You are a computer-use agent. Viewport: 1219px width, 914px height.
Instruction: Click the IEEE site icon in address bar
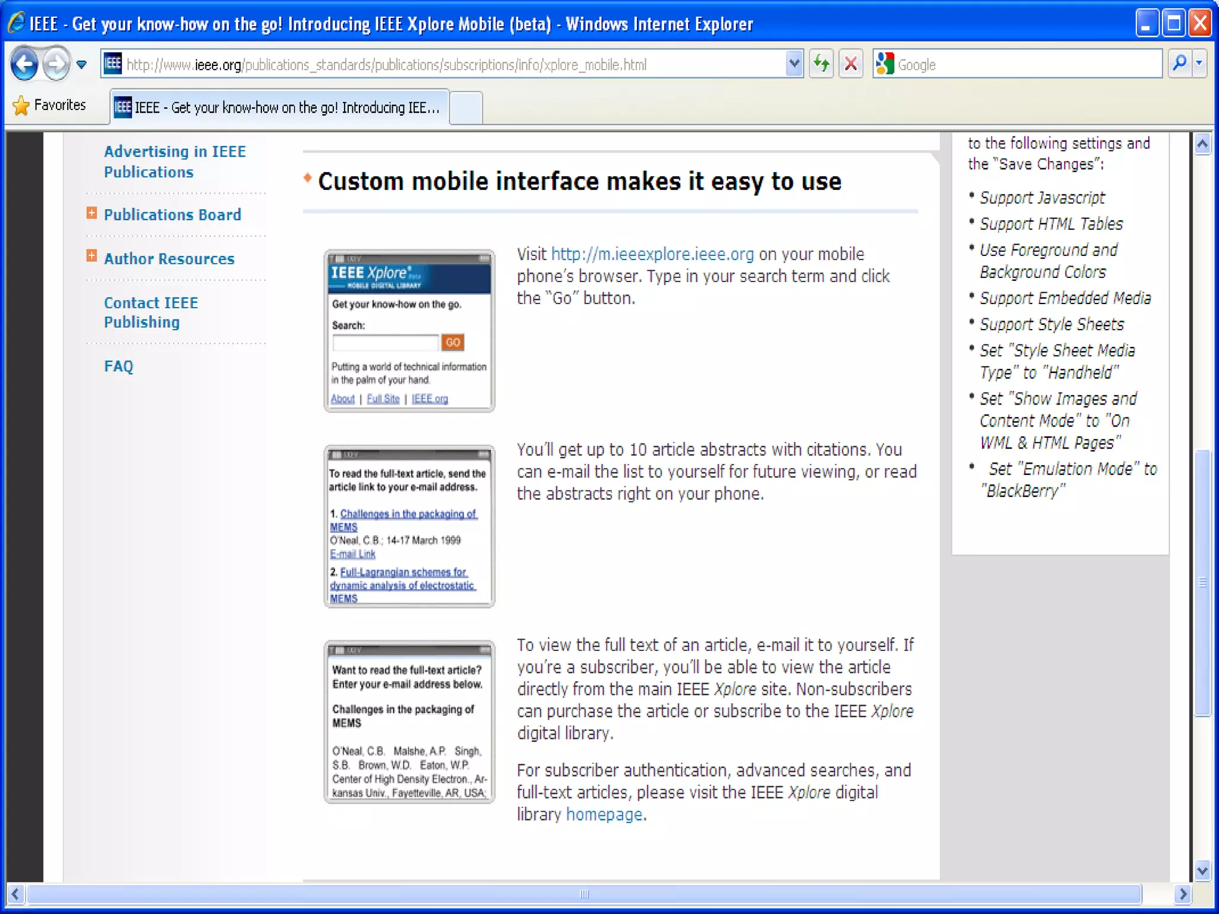coord(112,64)
